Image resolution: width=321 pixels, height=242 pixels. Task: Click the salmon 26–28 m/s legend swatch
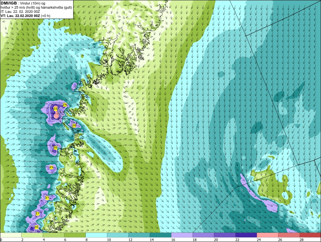[x=289, y=235]
